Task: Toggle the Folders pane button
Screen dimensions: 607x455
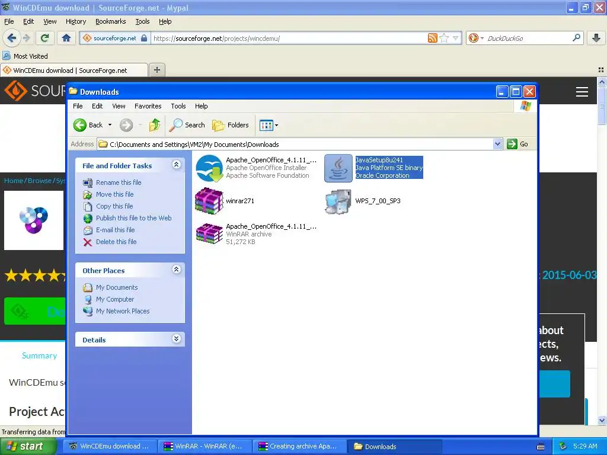Action: (x=231, y=125)
